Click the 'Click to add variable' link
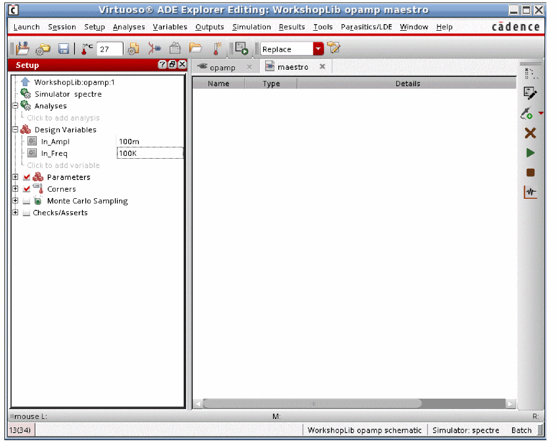Screen dimensions: 556x442 63,165
